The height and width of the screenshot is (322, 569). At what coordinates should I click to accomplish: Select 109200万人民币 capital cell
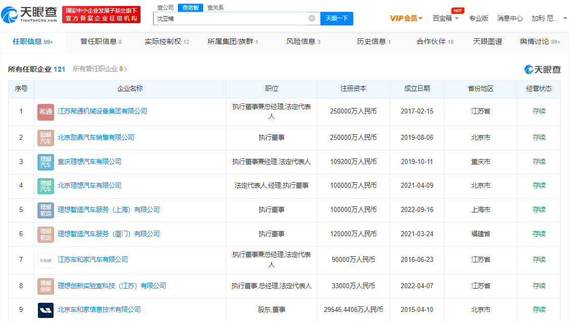pos(353,162)
